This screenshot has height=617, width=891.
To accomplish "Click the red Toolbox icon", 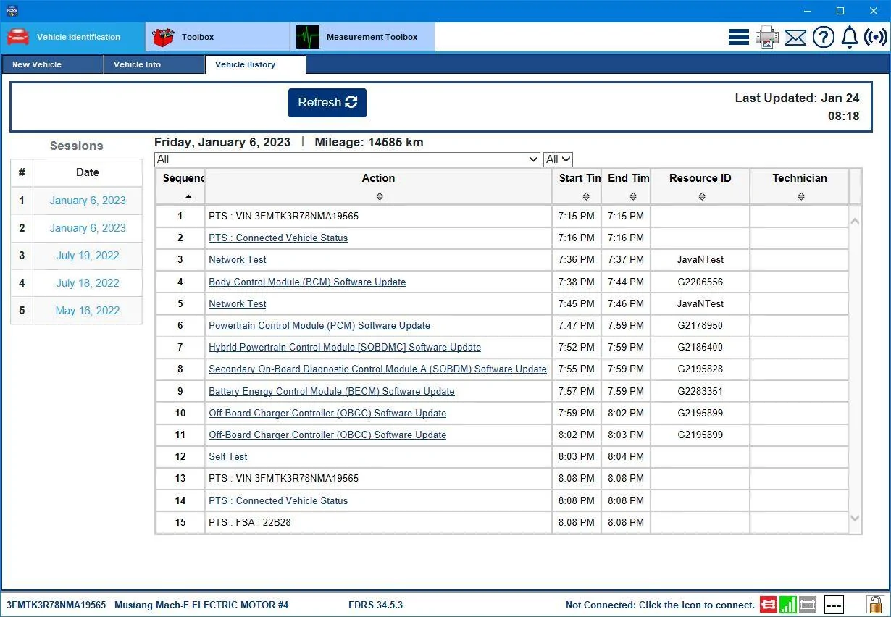I will (163, 37).
